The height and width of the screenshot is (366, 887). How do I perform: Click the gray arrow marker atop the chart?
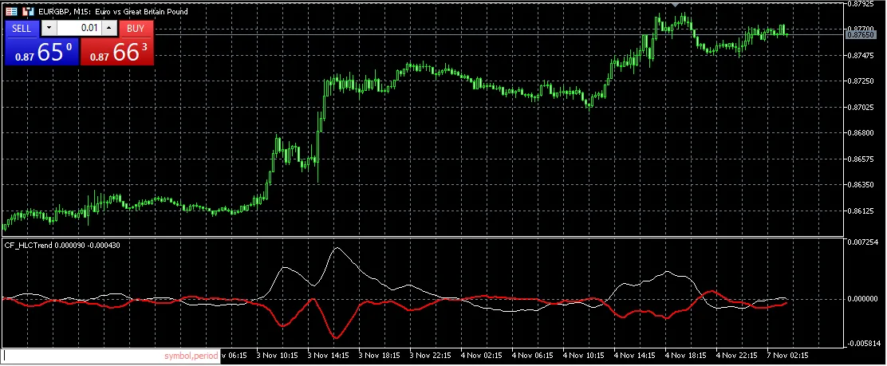tap(675, 3)
